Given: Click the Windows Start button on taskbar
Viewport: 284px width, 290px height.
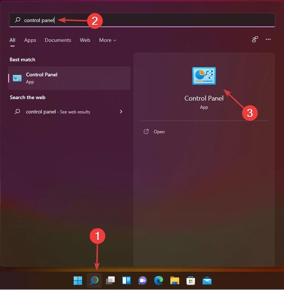Looking at the screenshot, I should 78,280.
